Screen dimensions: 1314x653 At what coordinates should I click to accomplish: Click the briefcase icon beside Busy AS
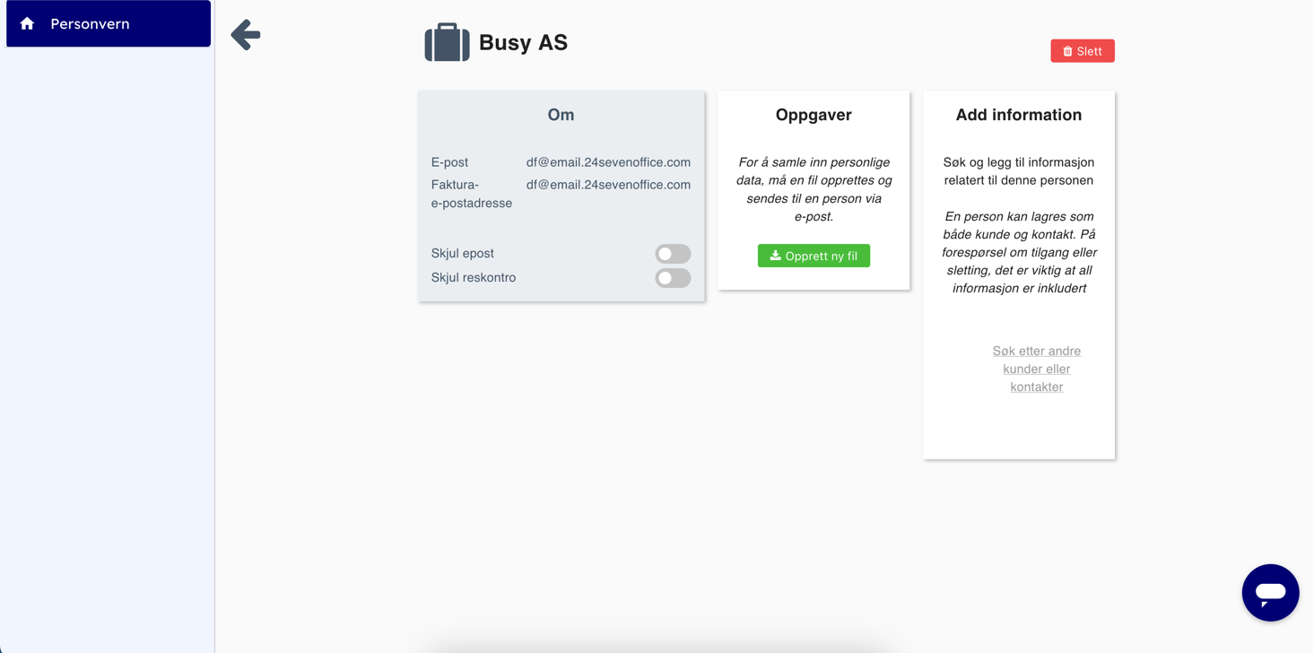click(447, 42)
